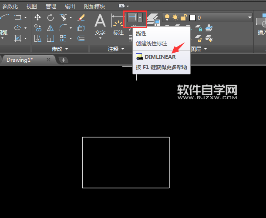Screen dimensions: 266x218
Task: Expand the Array tool dropdown arrow
Action: click(71, 38)
